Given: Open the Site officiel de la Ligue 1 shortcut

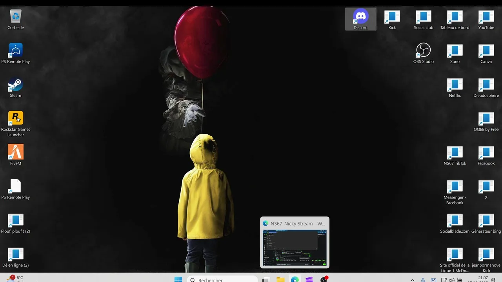Looking at the screenshot, I should (455, 260).
